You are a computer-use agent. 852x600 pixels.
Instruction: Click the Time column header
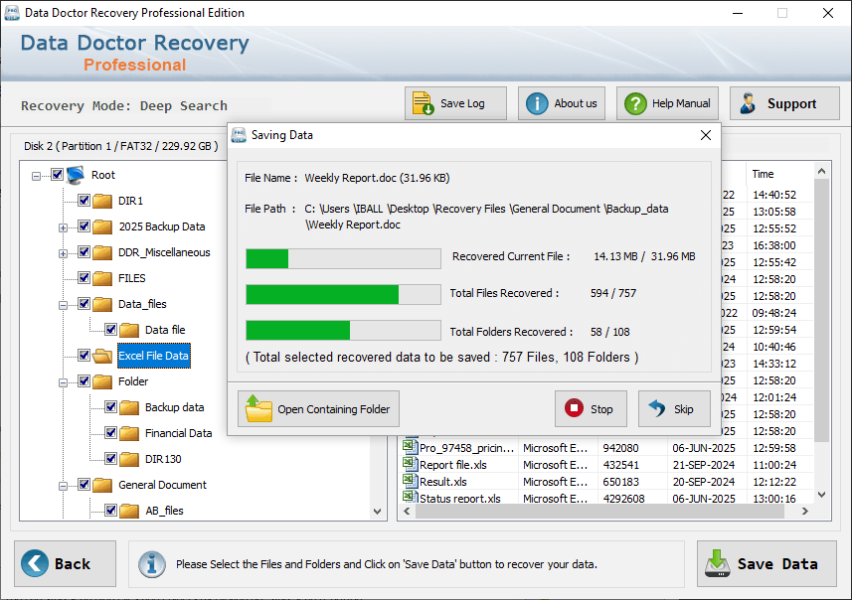click(x=778, y=174)
